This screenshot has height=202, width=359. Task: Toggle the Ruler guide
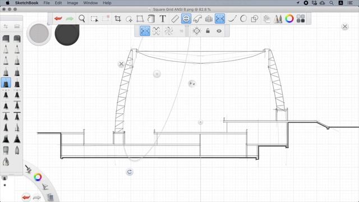click(175, 19)
